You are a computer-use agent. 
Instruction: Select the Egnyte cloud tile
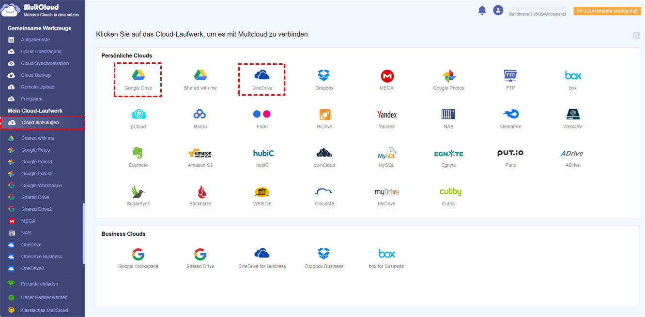point(448,157)
